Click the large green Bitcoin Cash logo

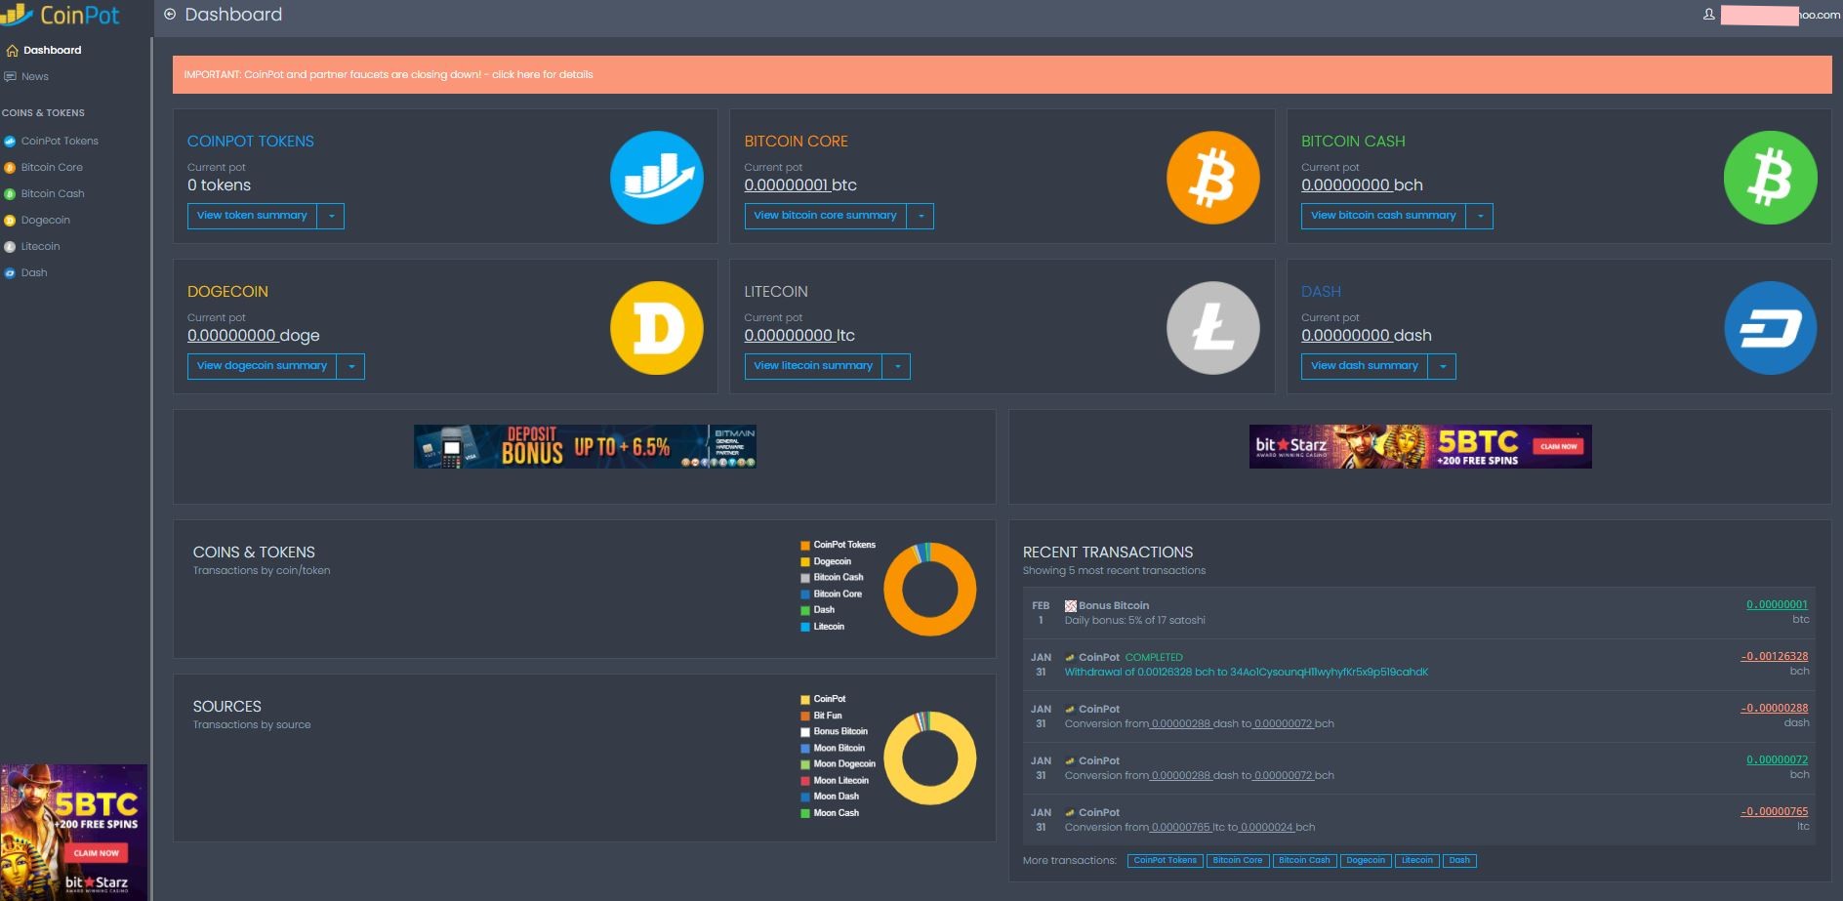(1771, 178)
